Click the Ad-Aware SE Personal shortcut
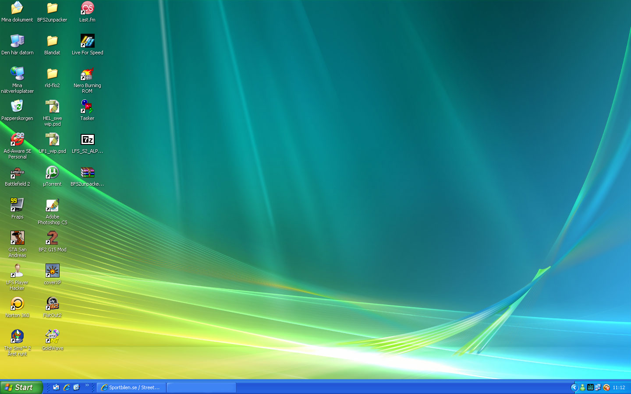Image resolution: width=631 pixels, height=394 pixels. point(17,146)
